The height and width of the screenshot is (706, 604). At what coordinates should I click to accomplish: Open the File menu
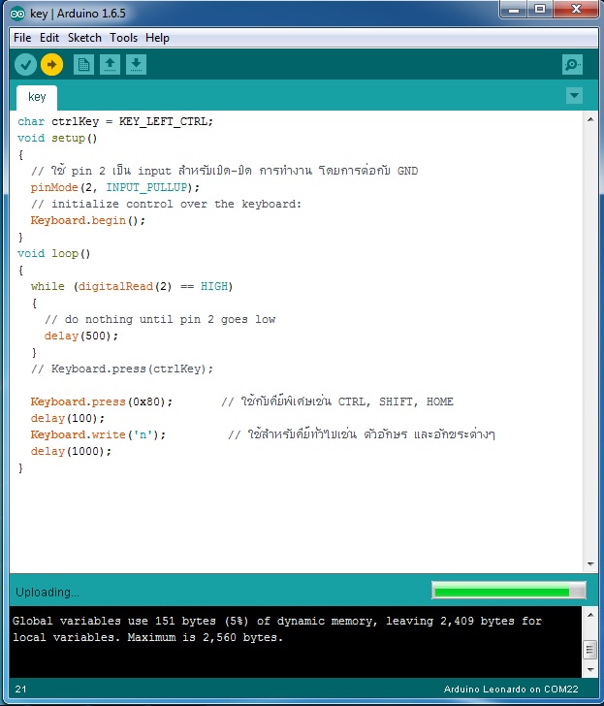(x=22, y=38)
